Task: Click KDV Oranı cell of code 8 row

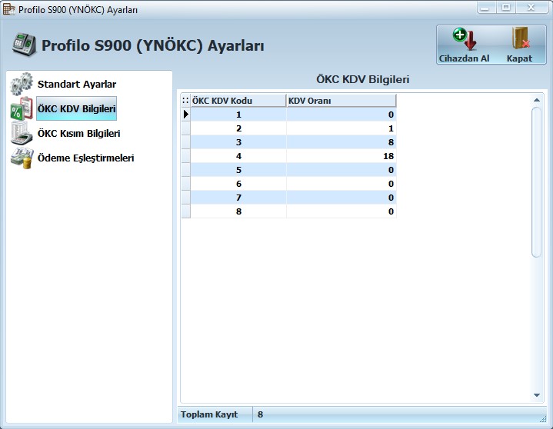Action: 341,211
